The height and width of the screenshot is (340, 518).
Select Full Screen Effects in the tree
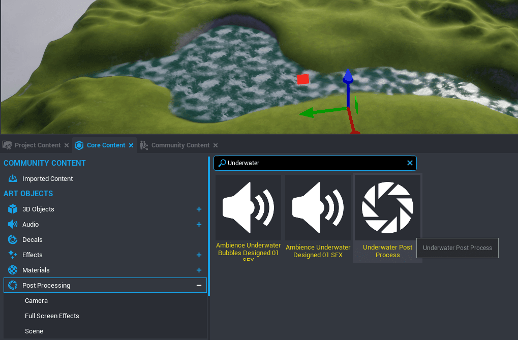tap(52, 316)
